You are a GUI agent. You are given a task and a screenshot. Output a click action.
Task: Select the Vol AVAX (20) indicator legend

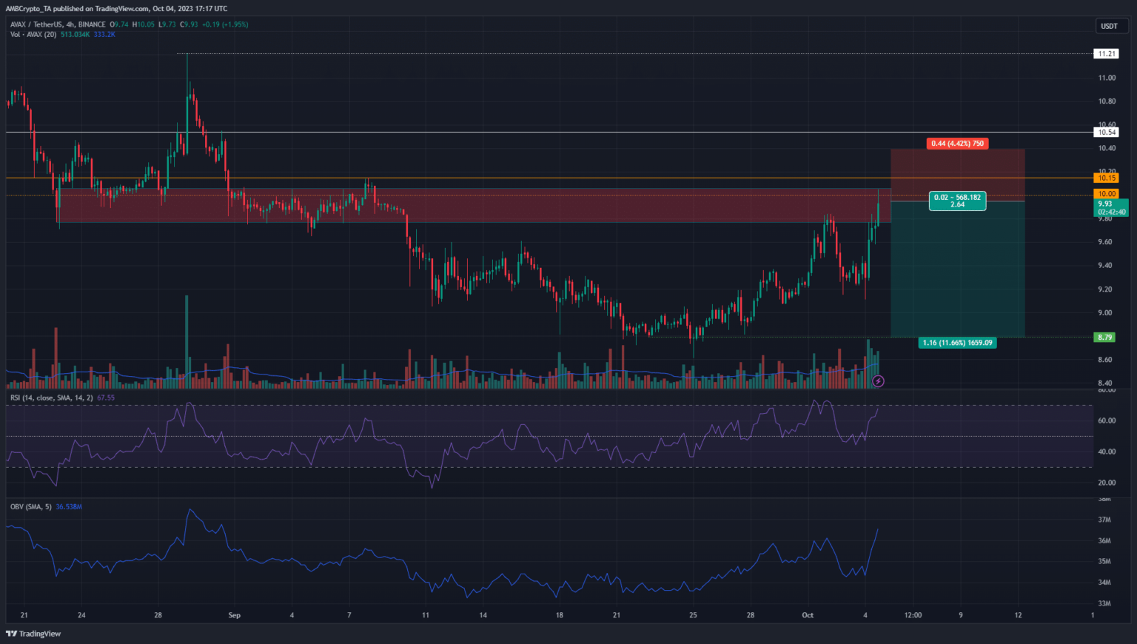35,35
